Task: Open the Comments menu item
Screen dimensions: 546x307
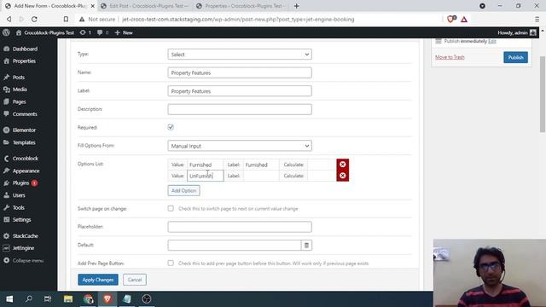Action: click(x=25, y=113)
